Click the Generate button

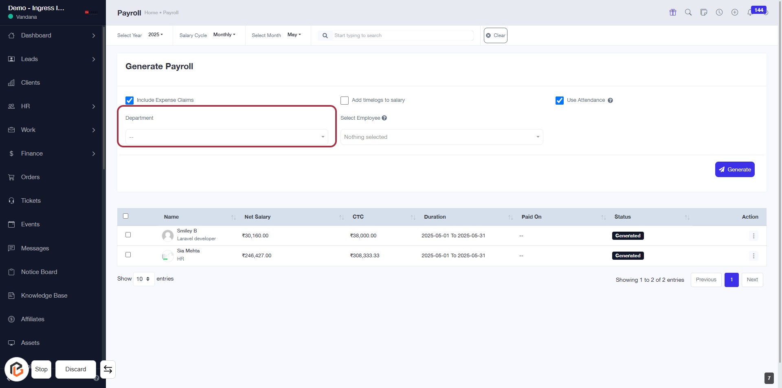(734, 169)
